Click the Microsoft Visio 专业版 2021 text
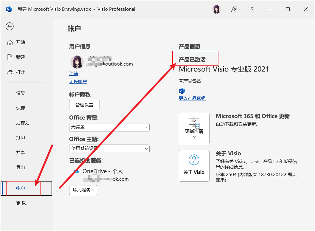Screen dimensions: 315x231 coord(224,69)
